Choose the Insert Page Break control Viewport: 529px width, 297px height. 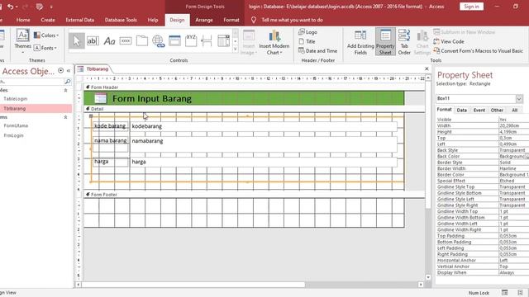pos(207,41)
